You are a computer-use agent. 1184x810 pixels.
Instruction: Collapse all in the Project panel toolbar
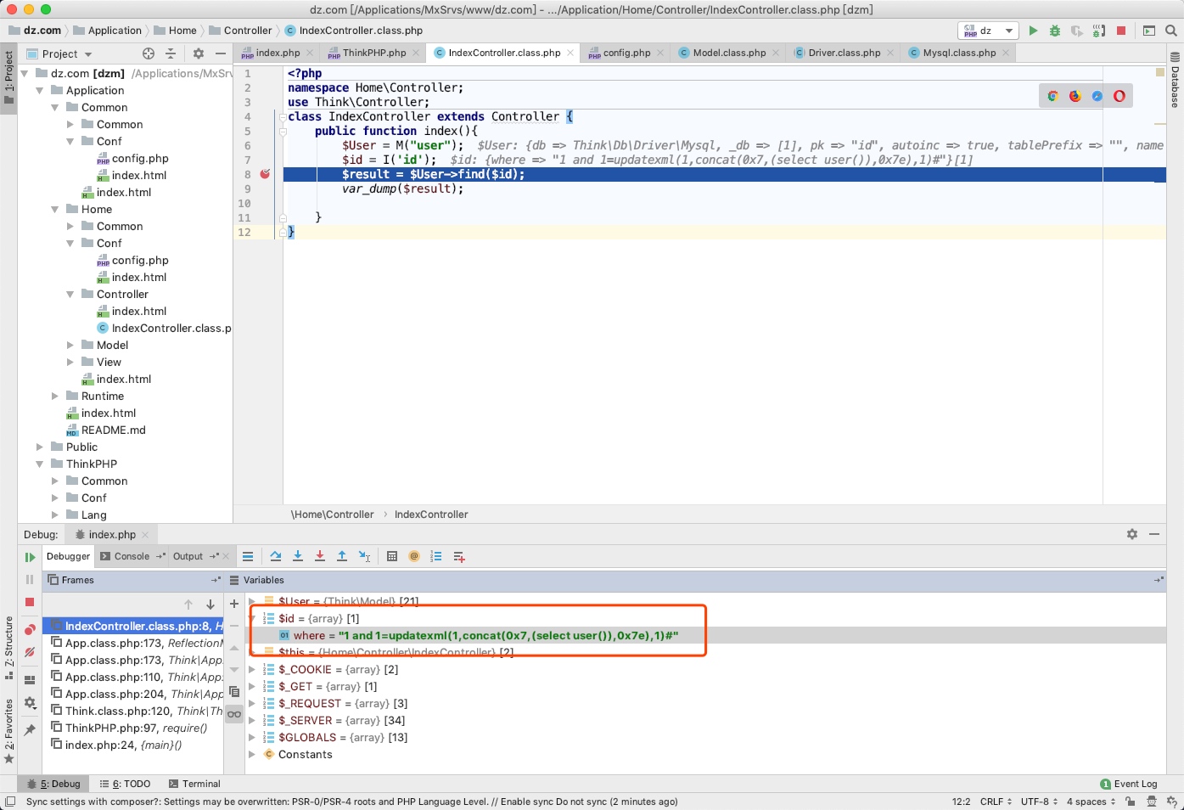171,53
